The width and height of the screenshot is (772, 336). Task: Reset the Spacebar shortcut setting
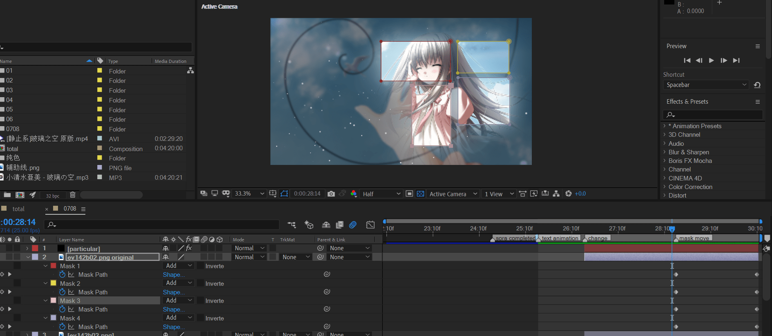[x=757, y=85]
